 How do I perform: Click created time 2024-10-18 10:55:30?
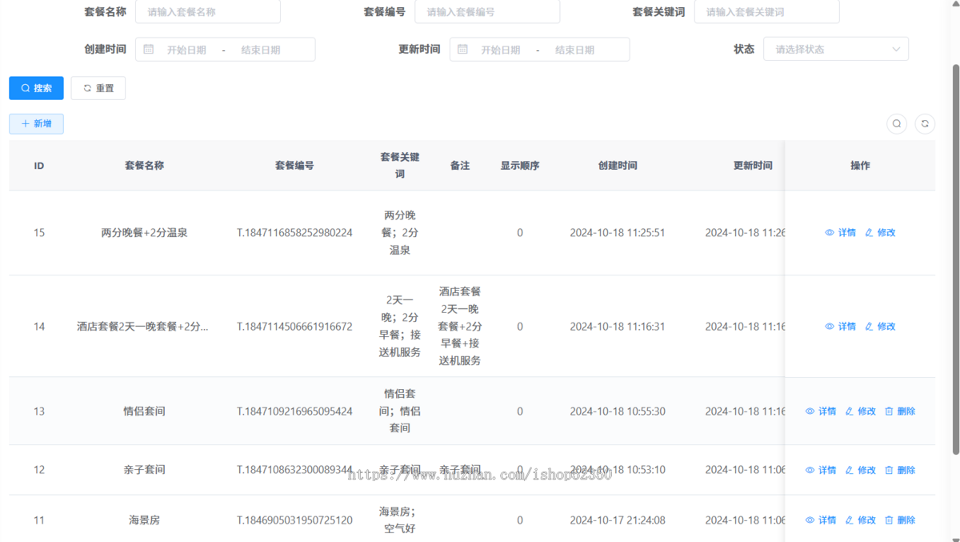pos(618,412)
